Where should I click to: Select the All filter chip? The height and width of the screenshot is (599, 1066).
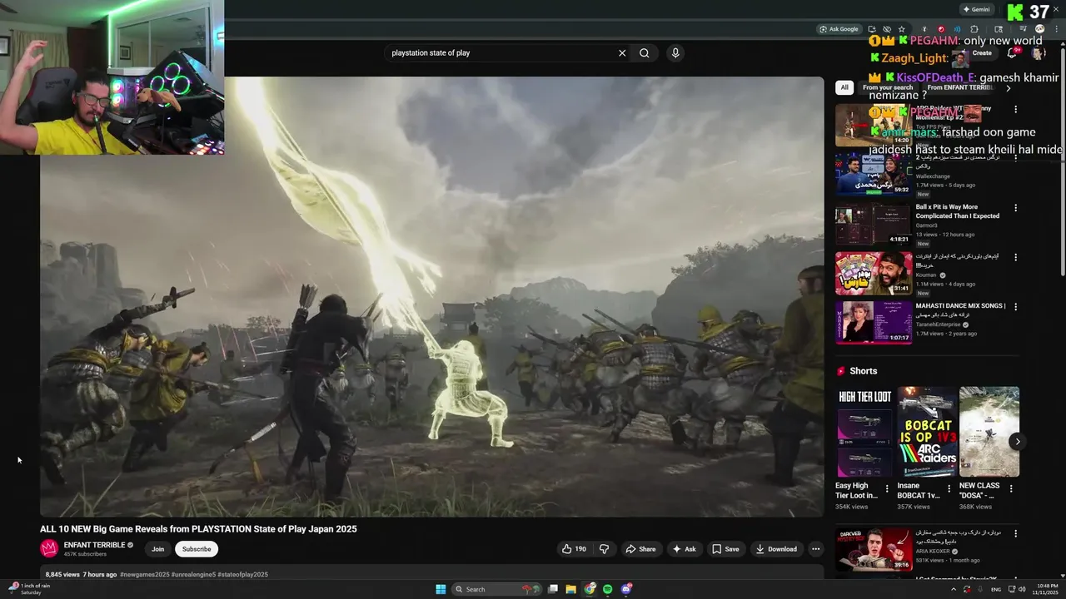click(844, 87)
